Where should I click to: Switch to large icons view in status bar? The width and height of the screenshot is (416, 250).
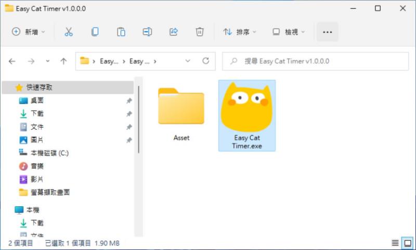pyautogui.click(x=408, y=243)
